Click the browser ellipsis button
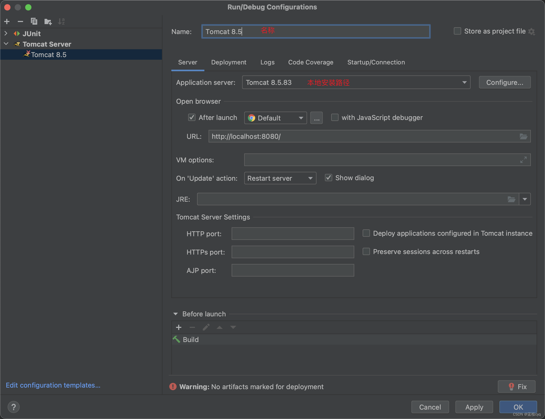This screenshot has height=419, width=545. [x=317, y=118]
